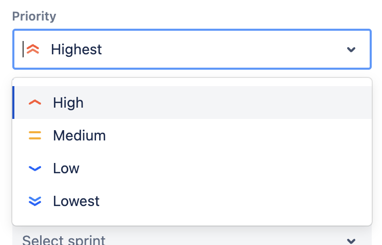Click the Lowest priority double-down icon
Viewport: 382px width, 245px height.
[x=35, y=201]
